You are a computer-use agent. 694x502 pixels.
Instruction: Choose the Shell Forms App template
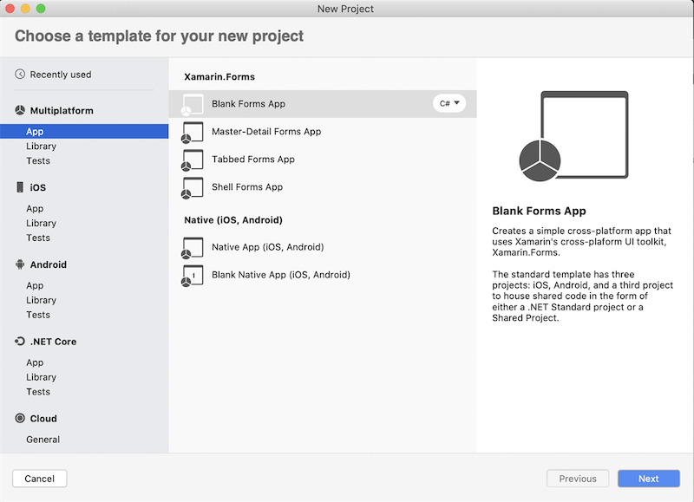click(323, 186)
